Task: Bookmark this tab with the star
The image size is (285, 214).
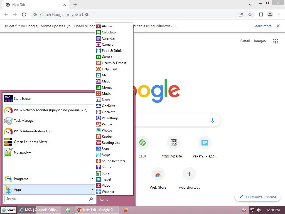Action: [250, 14]
